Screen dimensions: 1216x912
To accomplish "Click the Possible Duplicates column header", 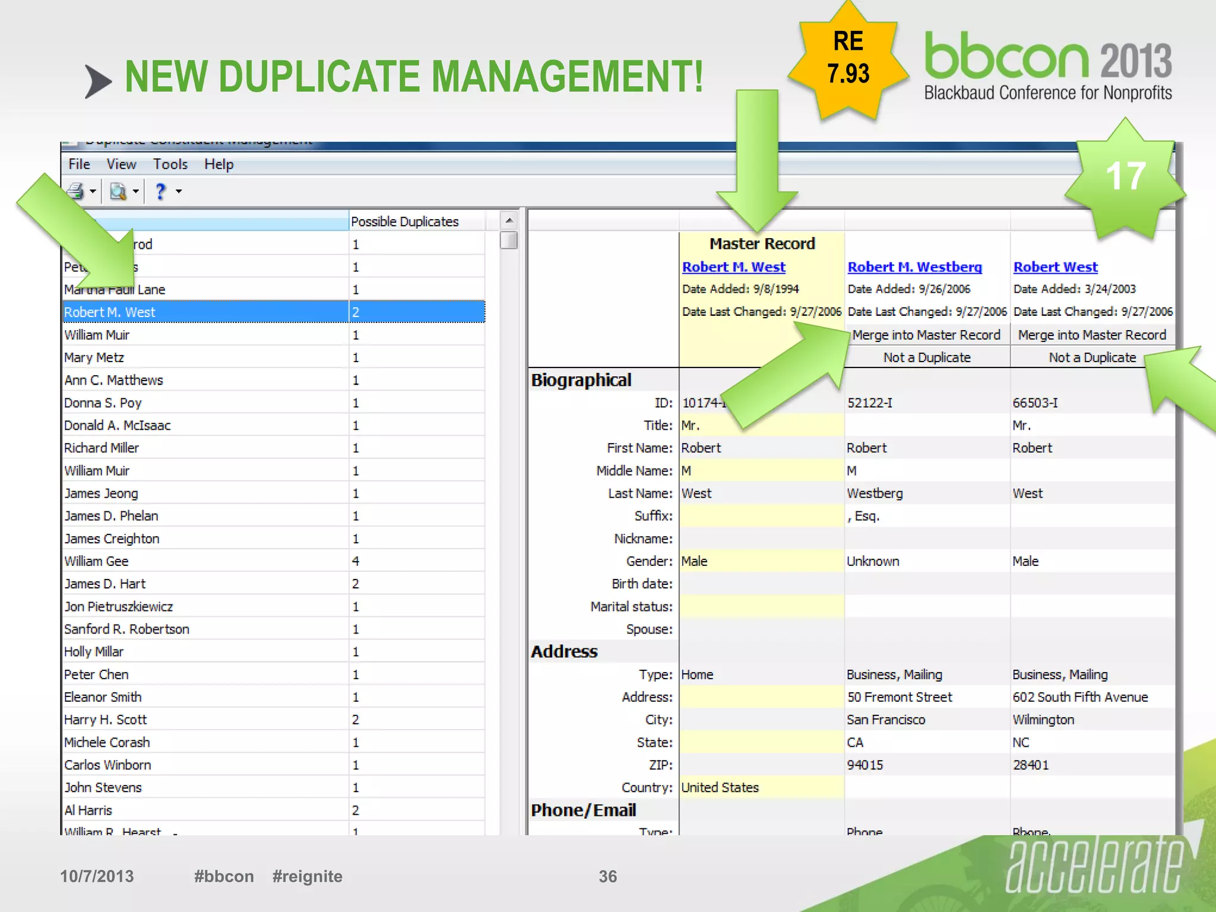I will pos(417,221).
